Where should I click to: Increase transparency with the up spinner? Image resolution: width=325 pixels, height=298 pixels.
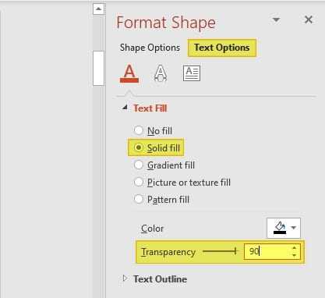click(x=294, y=248)
